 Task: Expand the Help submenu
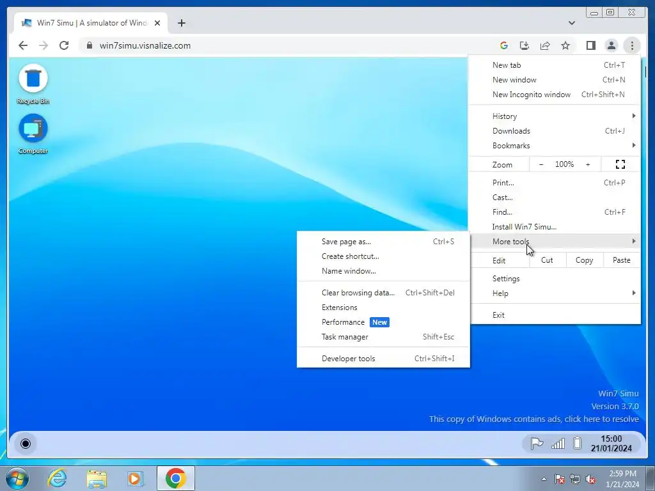[x=554, y=293]
